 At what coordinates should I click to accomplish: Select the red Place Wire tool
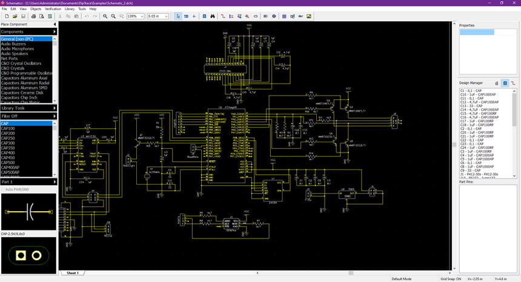tap(222, 16)
